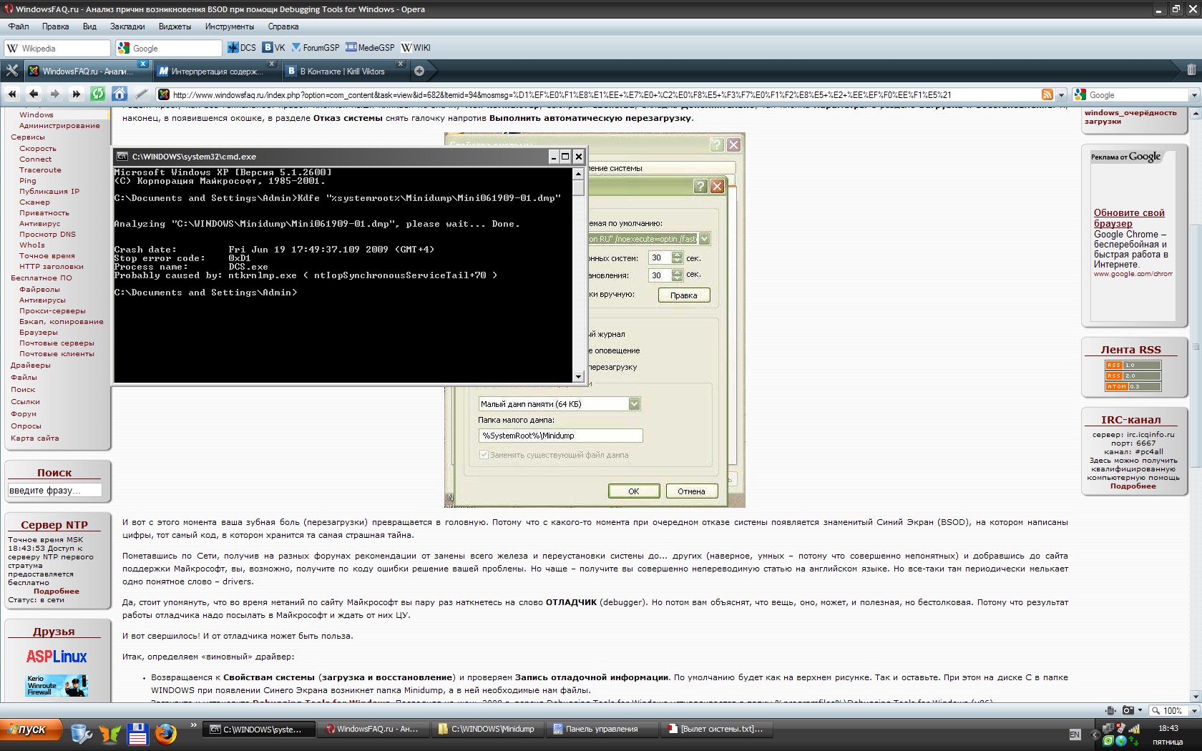The image size is (1202, 751).
Task: Open the MedieGSP bookmark
Action: tap(370, 48)
